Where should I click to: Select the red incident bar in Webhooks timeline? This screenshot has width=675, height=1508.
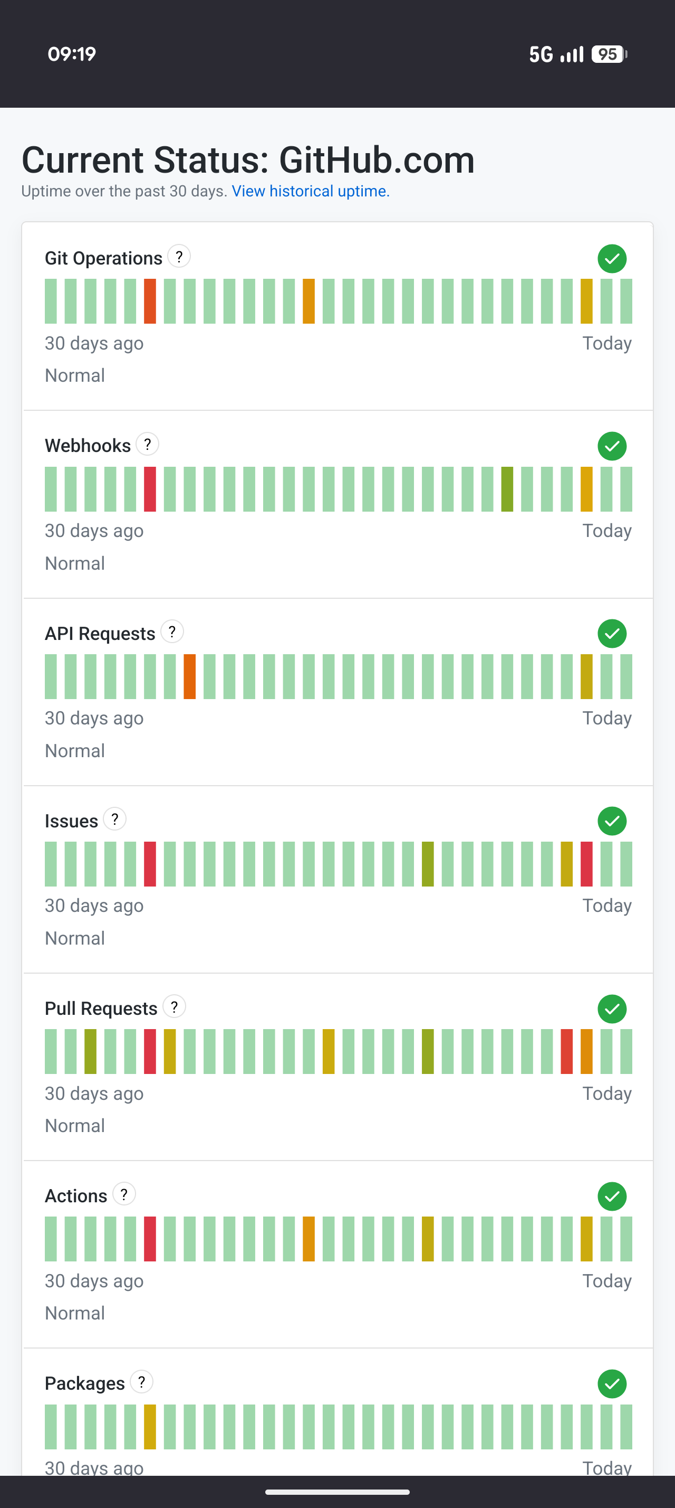[150, 489]
